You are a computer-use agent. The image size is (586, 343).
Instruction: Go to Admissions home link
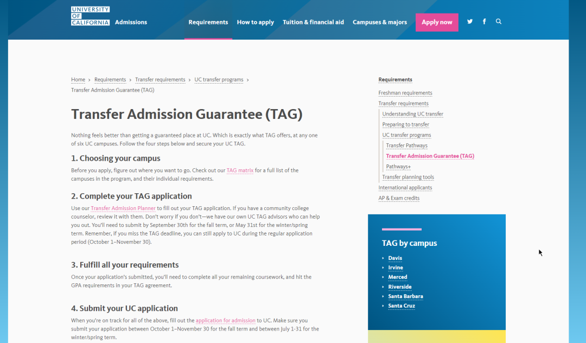point(131,22)
